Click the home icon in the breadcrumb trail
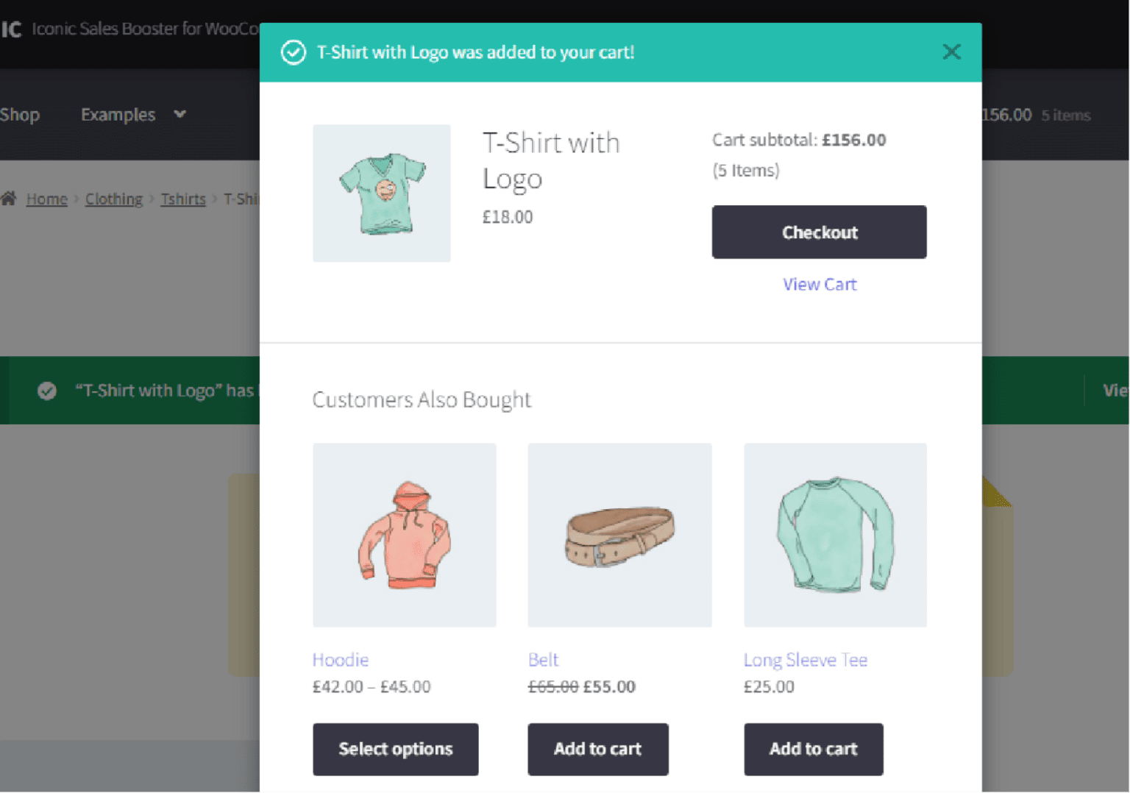 click(9, 197)
